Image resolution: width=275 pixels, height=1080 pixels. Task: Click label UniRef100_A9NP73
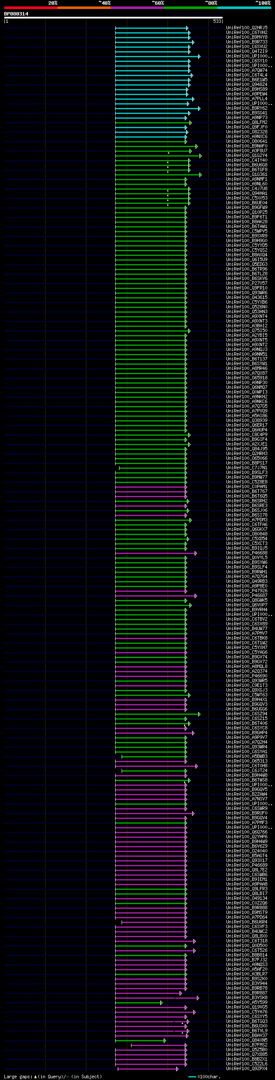pyautogui.click(x=247, y=117)
